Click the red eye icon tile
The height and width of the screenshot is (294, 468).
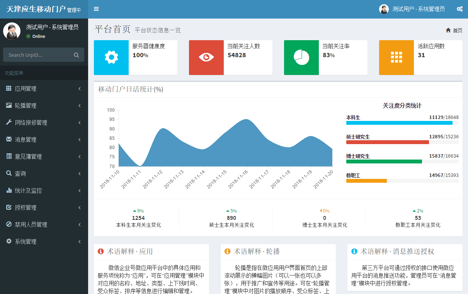[206, 58]
